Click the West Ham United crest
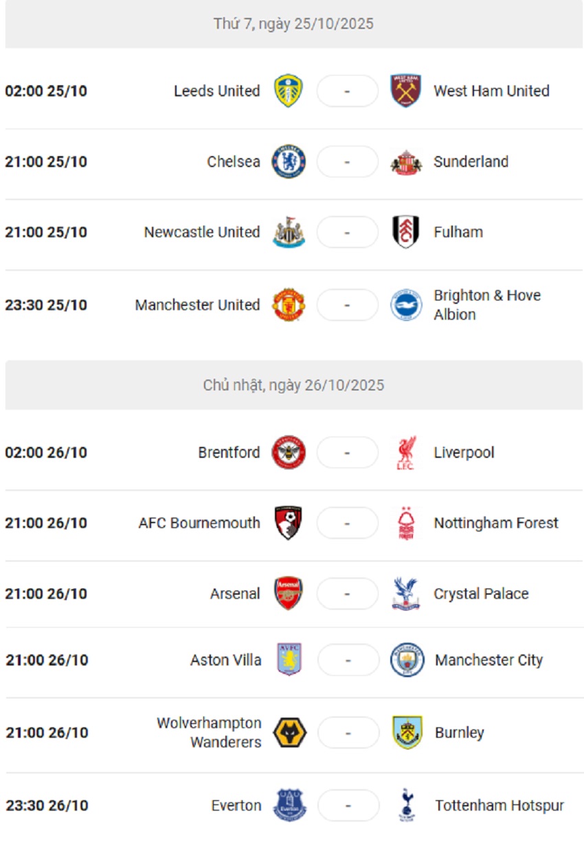 [x=406, y=91]
